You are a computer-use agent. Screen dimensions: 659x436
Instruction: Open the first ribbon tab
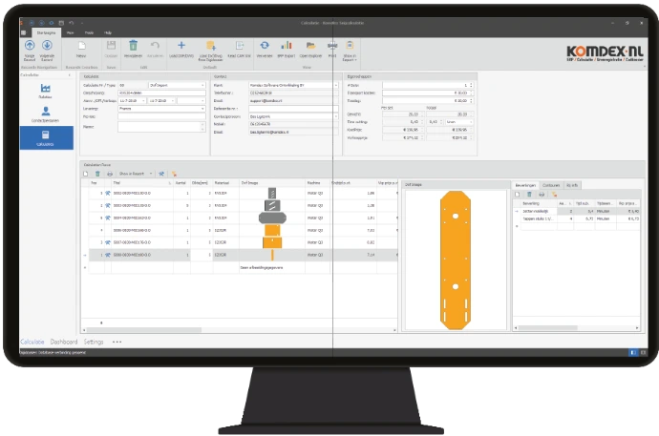click(46, 32)
